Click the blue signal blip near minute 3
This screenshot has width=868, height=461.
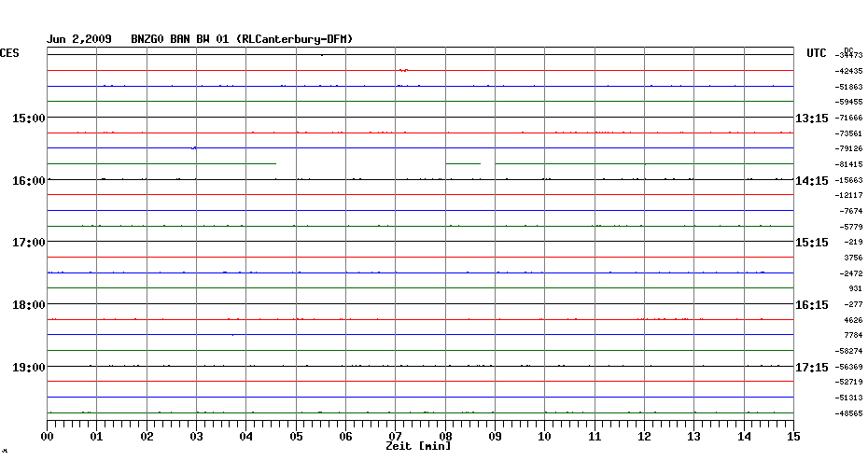pyautogui.click(x=194, y=147)
